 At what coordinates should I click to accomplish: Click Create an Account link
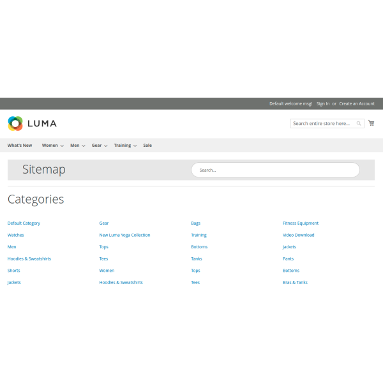tap(357, 103)
